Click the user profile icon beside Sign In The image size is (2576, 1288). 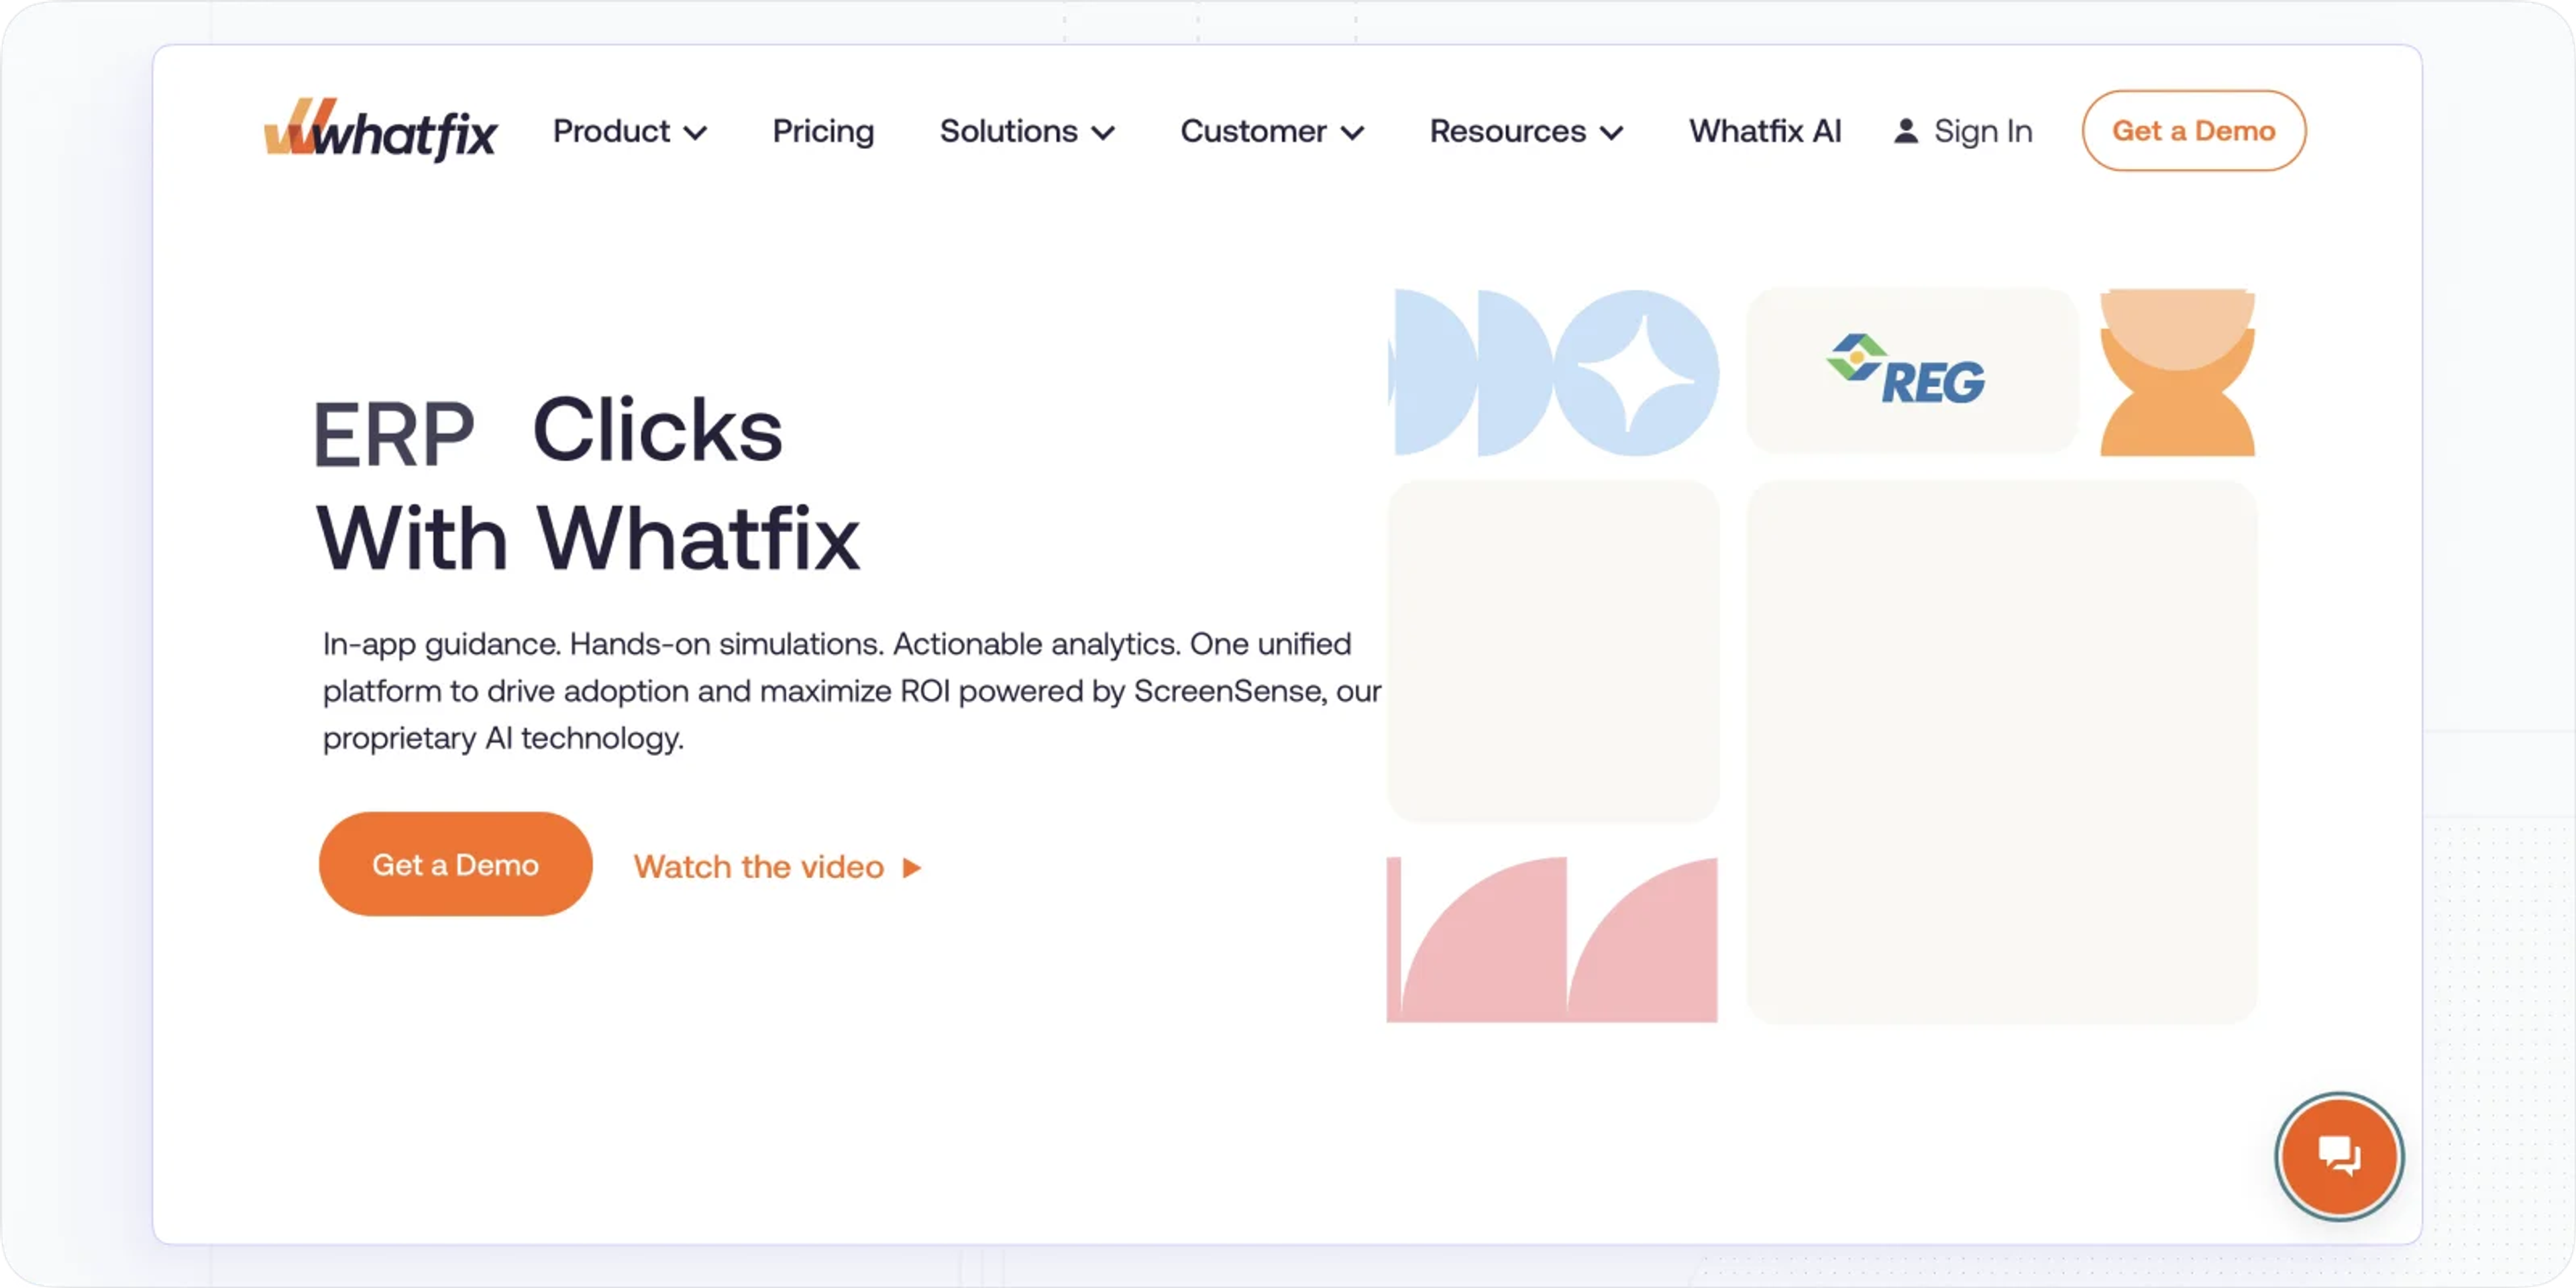pyautogui.click(x=1906, y=131)
